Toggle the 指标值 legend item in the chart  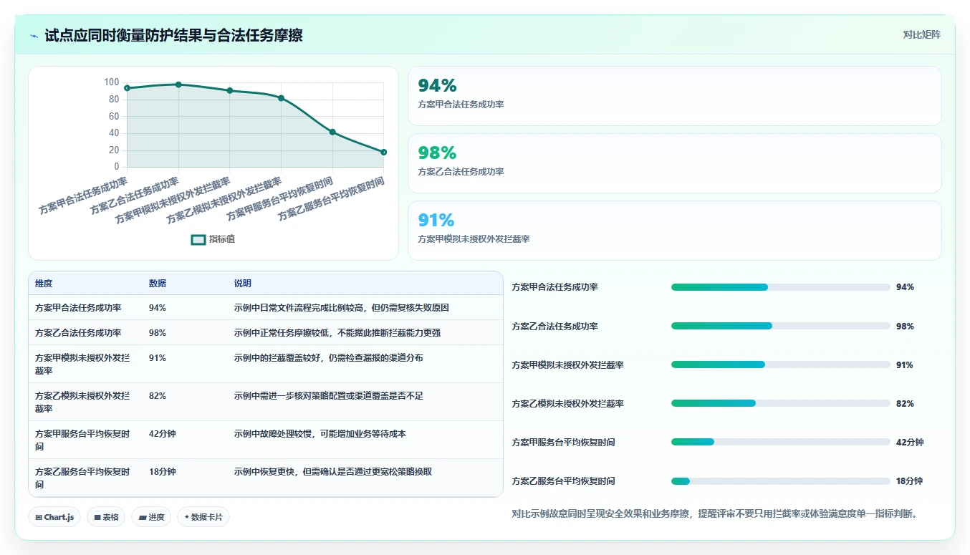point(213,239)
